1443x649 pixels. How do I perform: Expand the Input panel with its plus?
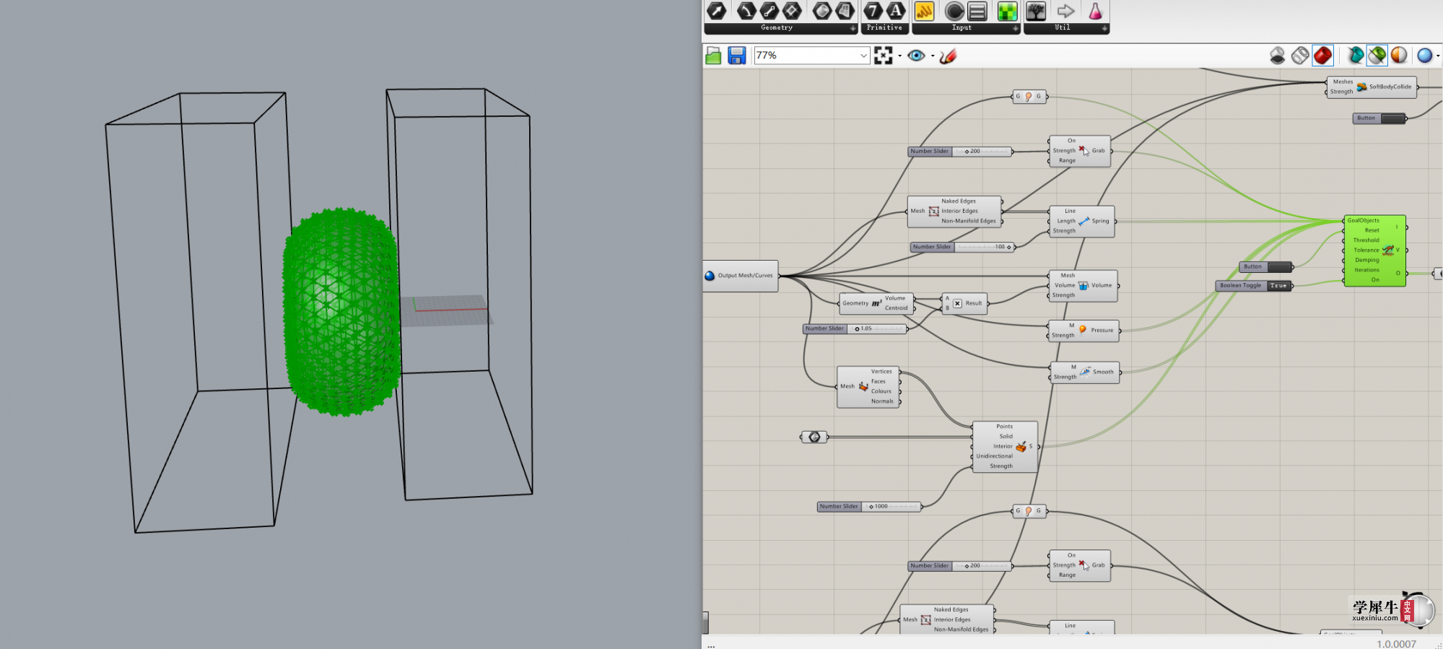pyautogui.click(x=1015, y=28)
